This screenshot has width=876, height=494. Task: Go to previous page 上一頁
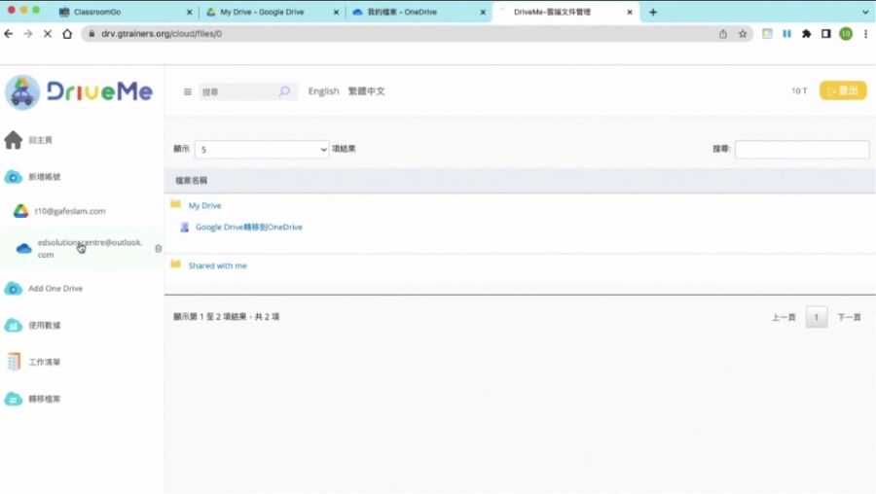[x=784, y=317]
